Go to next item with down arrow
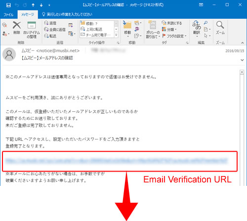The width and height of the screenshot is (247, 221). 41,5
